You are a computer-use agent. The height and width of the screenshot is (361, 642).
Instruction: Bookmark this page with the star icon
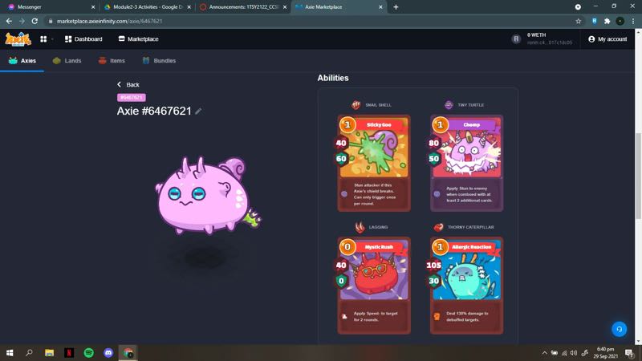click(579, 21)
